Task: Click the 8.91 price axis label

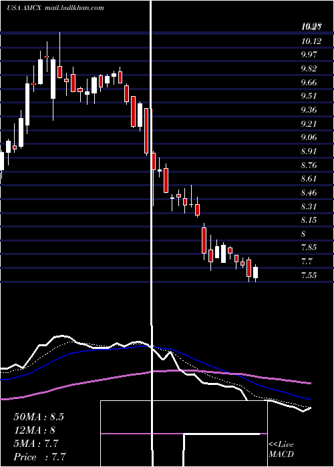Action: tap(309, 151)
